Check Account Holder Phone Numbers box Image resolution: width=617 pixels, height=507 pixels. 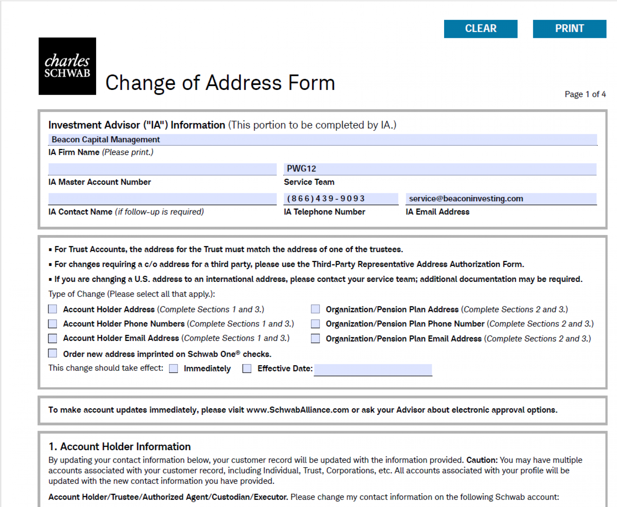click(x=53, y=324)
